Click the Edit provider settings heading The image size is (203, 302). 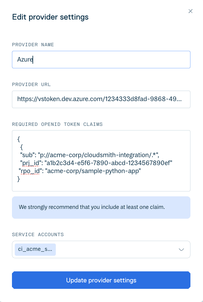[x=50, y=17]
